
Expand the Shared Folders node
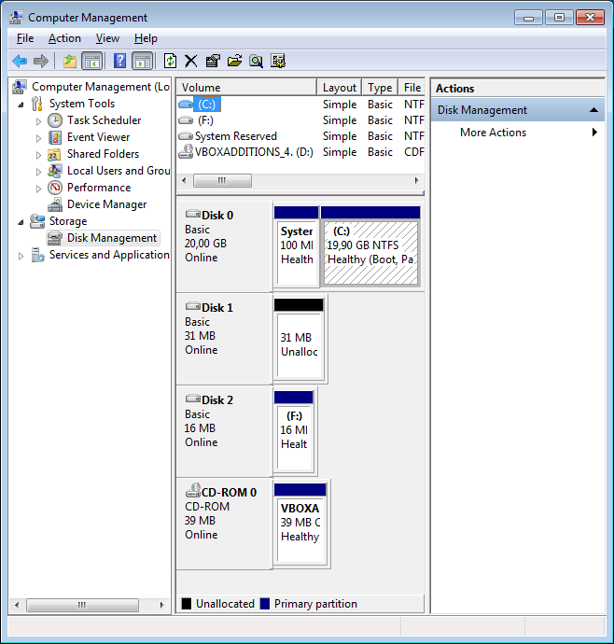[38, 155]
